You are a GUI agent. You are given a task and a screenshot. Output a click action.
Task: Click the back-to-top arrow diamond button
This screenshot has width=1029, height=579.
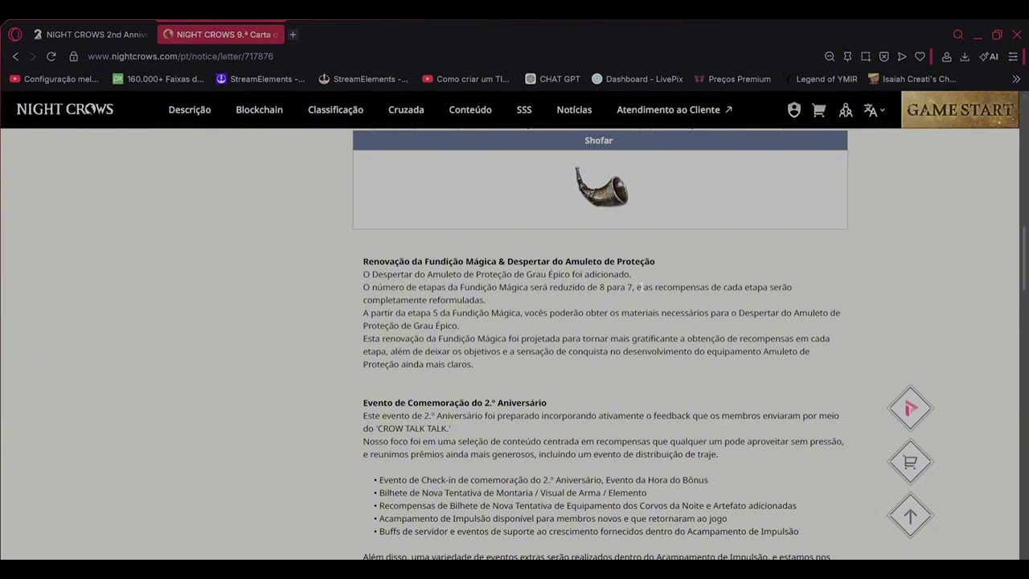point(910,517)
